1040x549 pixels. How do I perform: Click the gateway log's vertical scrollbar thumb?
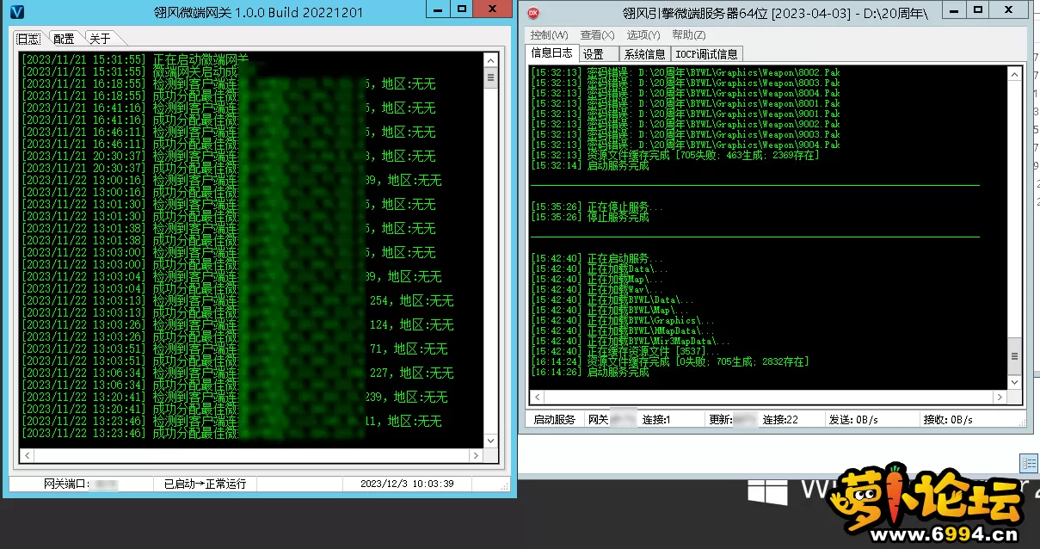tap(491, 77)
